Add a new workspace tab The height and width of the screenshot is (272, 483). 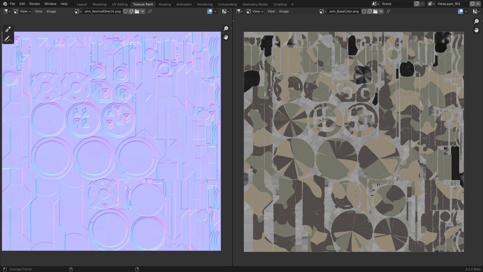click(292, 4)
